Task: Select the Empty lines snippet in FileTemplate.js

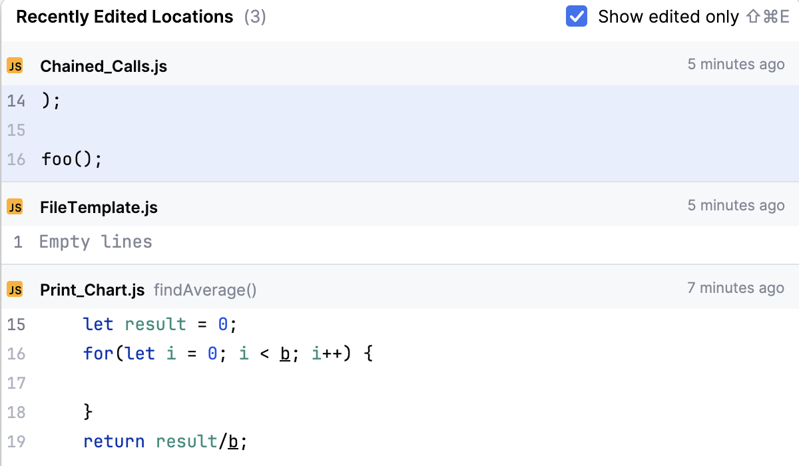Action: coord(96,242)
